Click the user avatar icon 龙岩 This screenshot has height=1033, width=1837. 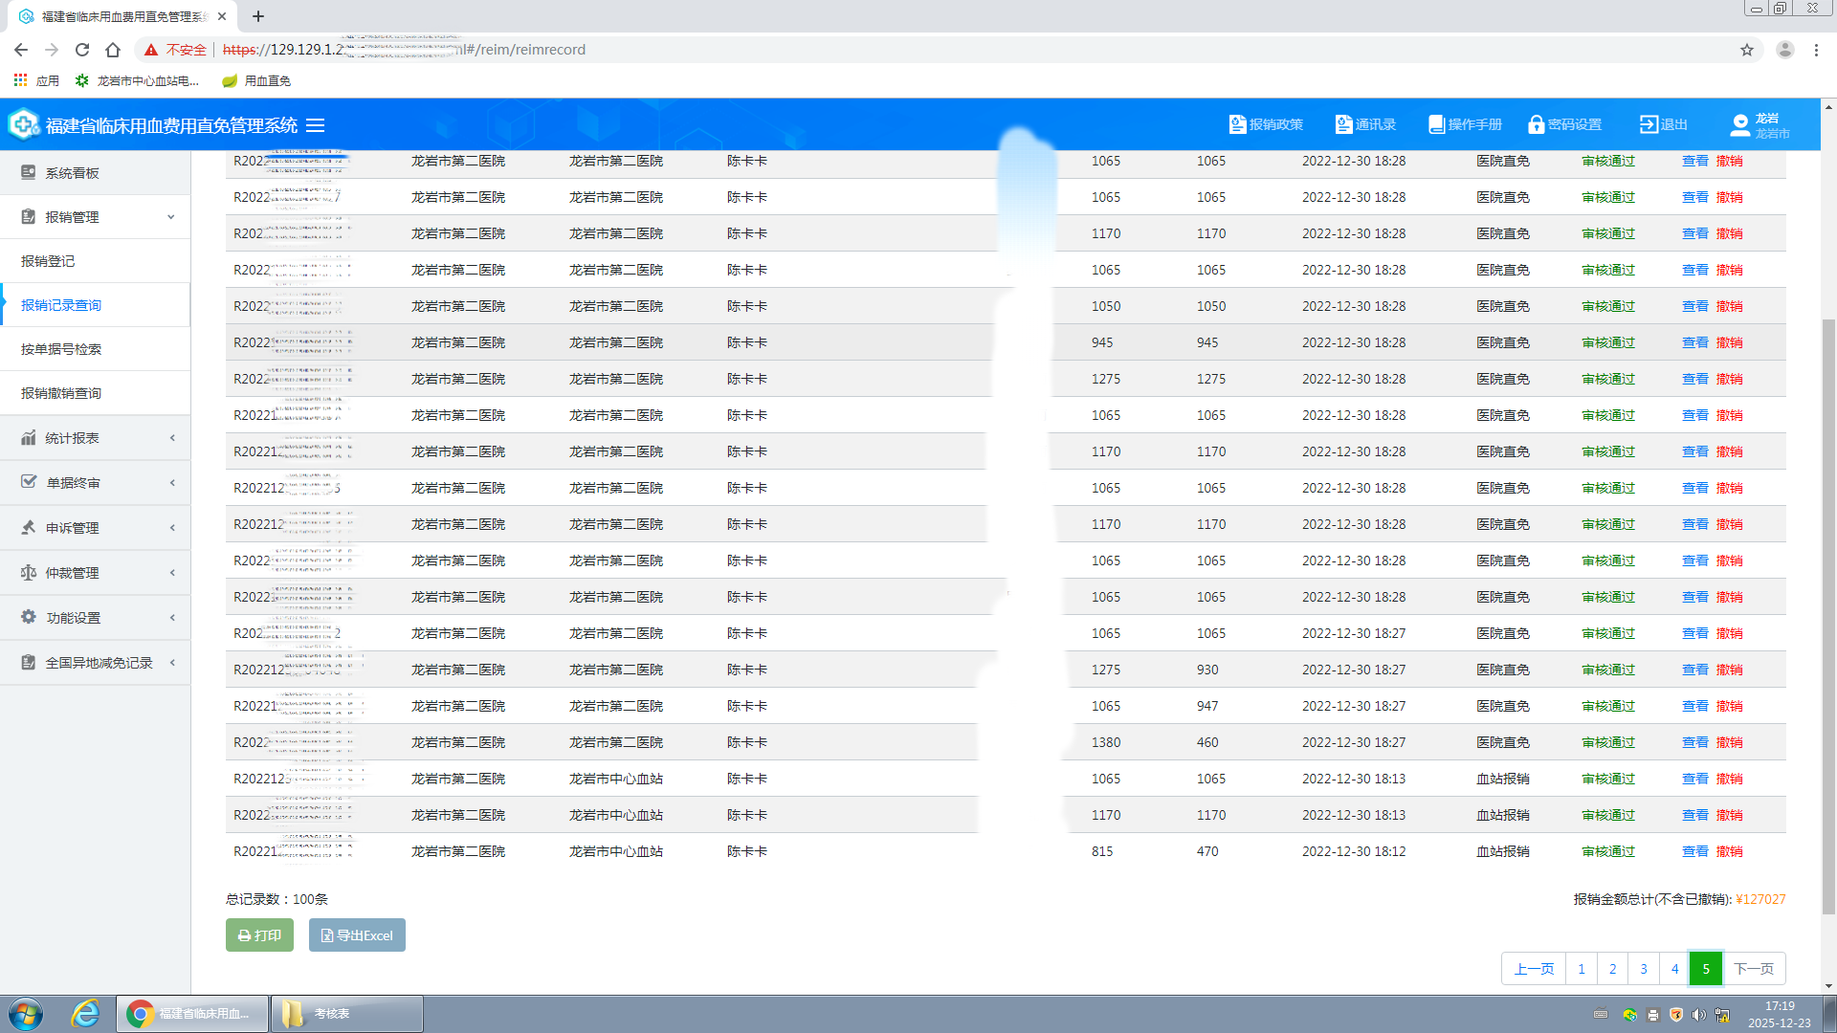coord(1739,125)
